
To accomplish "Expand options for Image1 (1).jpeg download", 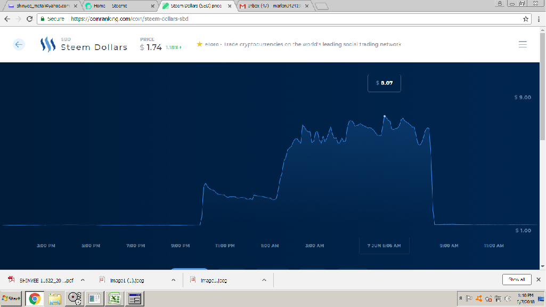I will [174, 280].
